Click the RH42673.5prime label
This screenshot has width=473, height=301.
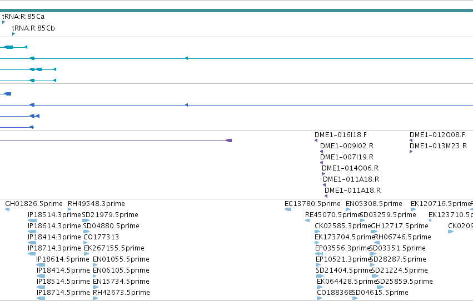[x=121, y=293]
